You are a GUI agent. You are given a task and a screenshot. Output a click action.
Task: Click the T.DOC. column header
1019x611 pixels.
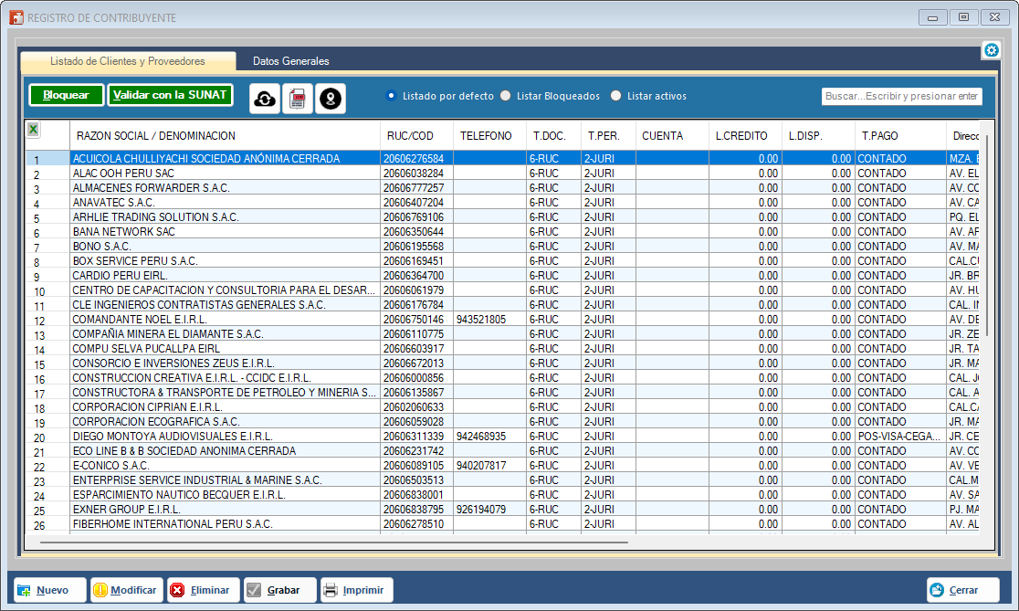coord(553,136)
